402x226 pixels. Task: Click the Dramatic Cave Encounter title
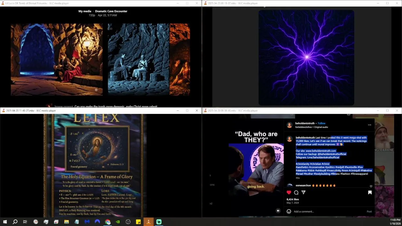pos(111,11)
